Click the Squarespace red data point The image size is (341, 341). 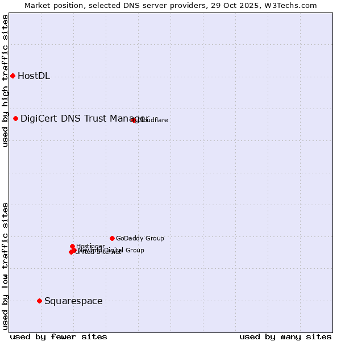coord(39,301)
